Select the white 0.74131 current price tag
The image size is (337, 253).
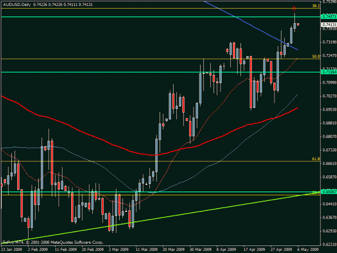click(329, 25)
